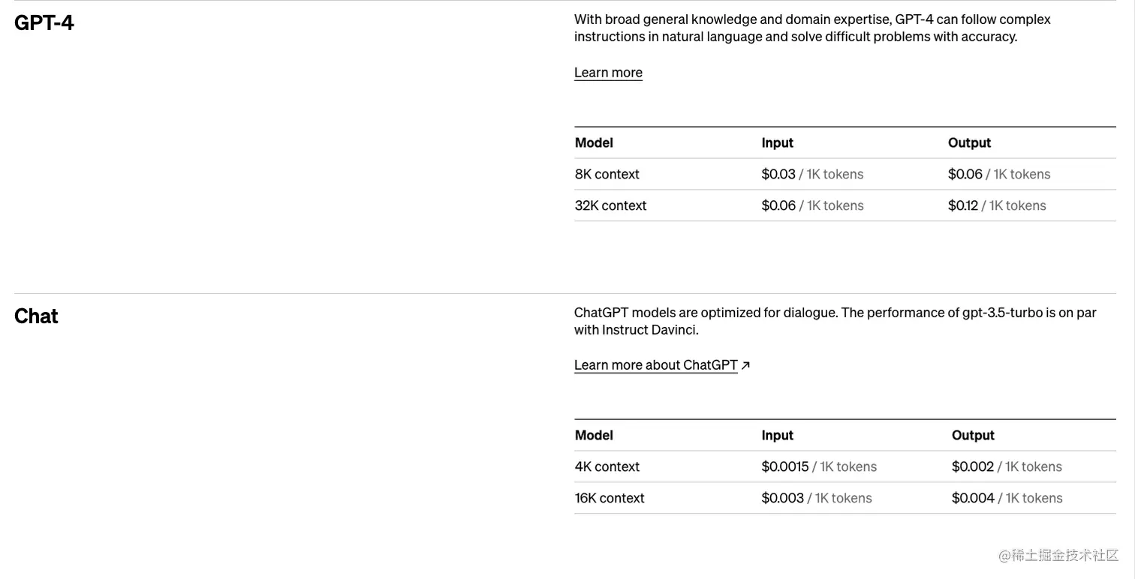Select the 16K context row label
The height and width of the screenshot is (579, 1135).
(x=610, y=498)
